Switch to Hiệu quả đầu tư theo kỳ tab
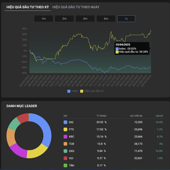 [x=27, y=7]
